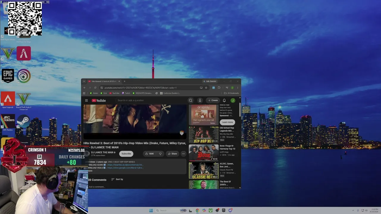This screenshot has width=381, height=214.
Task: Open Old School Rap Legends Mix thumbnail
Action: [x=204, y=134]
